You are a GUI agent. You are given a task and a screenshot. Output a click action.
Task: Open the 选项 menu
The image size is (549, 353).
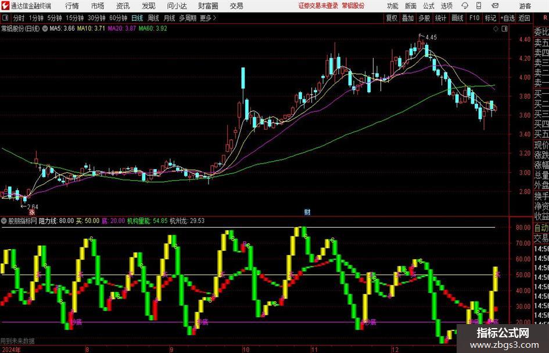447,6
